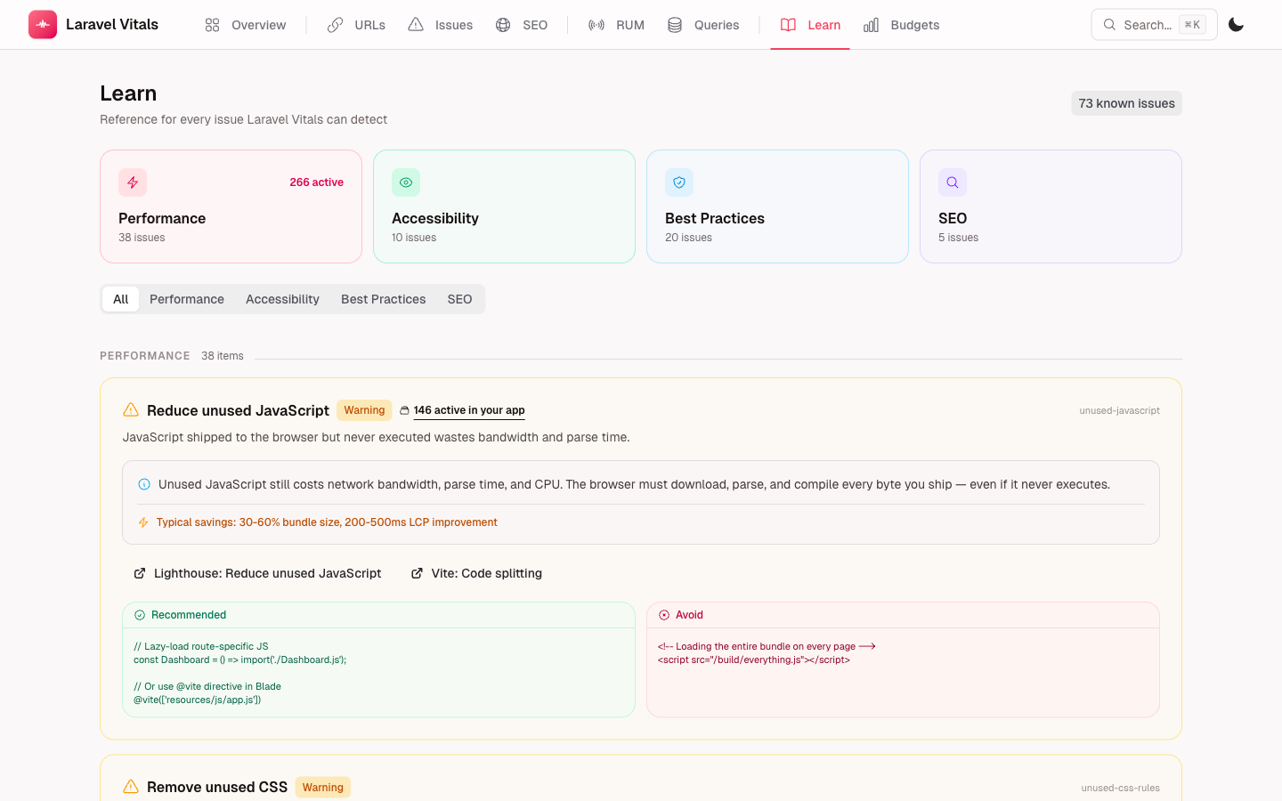Click the Issues warning triangle icon

click(x=416, y=25)
